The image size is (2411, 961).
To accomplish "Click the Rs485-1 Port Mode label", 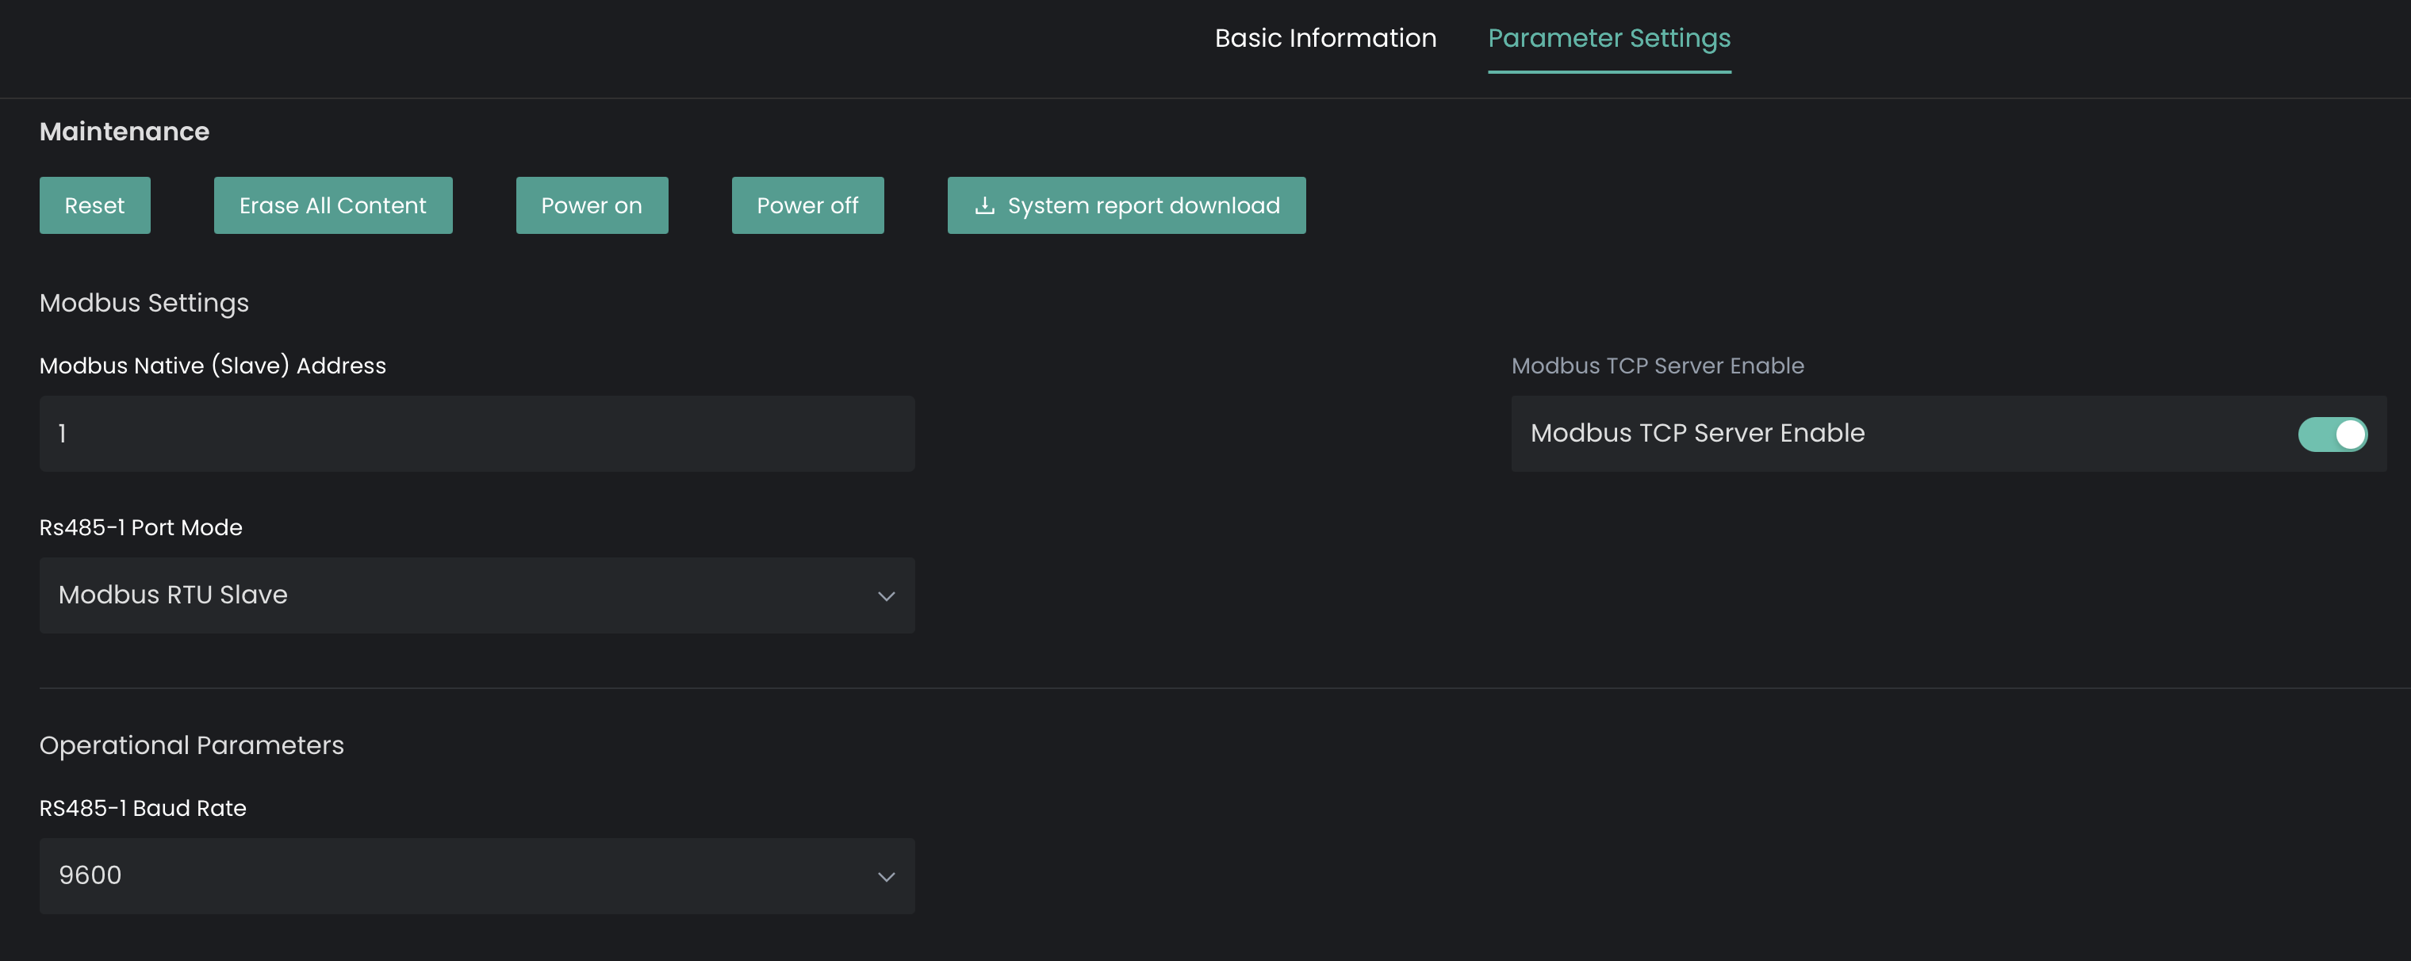I will click(x=140, y=528).
